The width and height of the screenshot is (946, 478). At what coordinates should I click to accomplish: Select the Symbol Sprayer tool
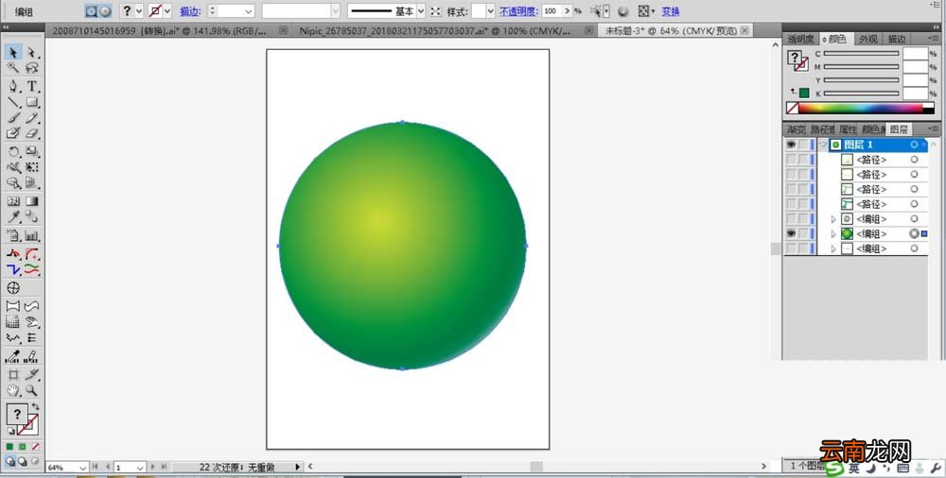[13, 235]
